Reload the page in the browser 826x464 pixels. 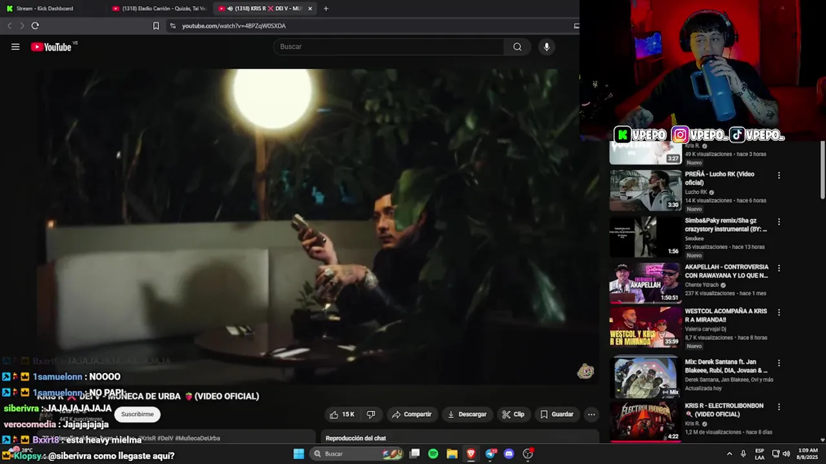tap(35, 26)
